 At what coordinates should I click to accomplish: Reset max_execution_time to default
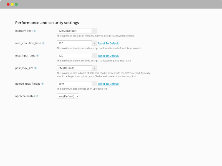point(108,43)
